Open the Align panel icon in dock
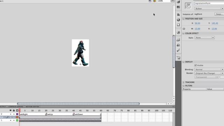Viewport: 224px width, 126px height. tap(178, 14)
